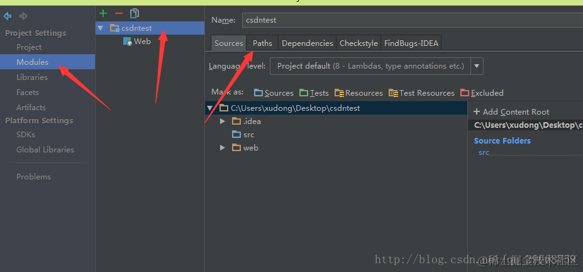Open the FindBugs-IDEA tab

411,43
